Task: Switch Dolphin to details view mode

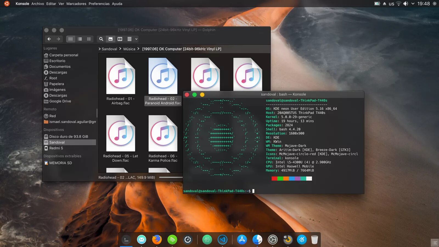Action: point(89,39)
